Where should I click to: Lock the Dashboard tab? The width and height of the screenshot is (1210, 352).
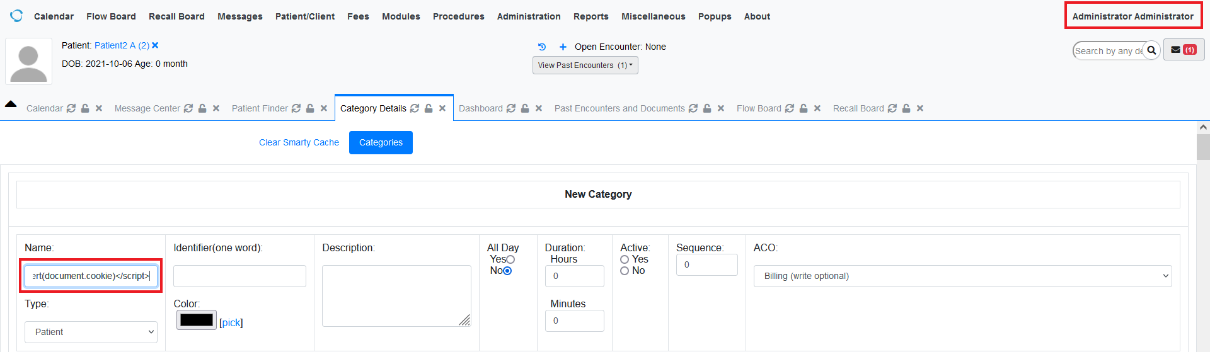tap(525, 108)
